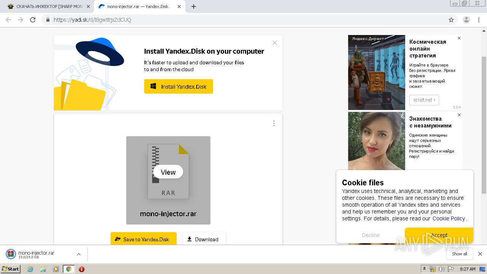Close the downloads bar
The image size is (487, 274).
coord(480,254)
